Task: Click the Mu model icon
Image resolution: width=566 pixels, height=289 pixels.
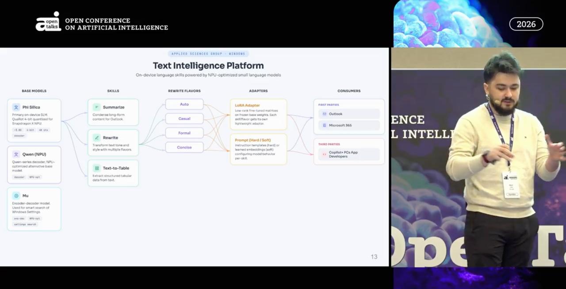Action: 16,196
